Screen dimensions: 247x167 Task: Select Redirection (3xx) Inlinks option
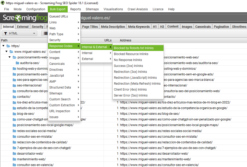coord(138,72)
